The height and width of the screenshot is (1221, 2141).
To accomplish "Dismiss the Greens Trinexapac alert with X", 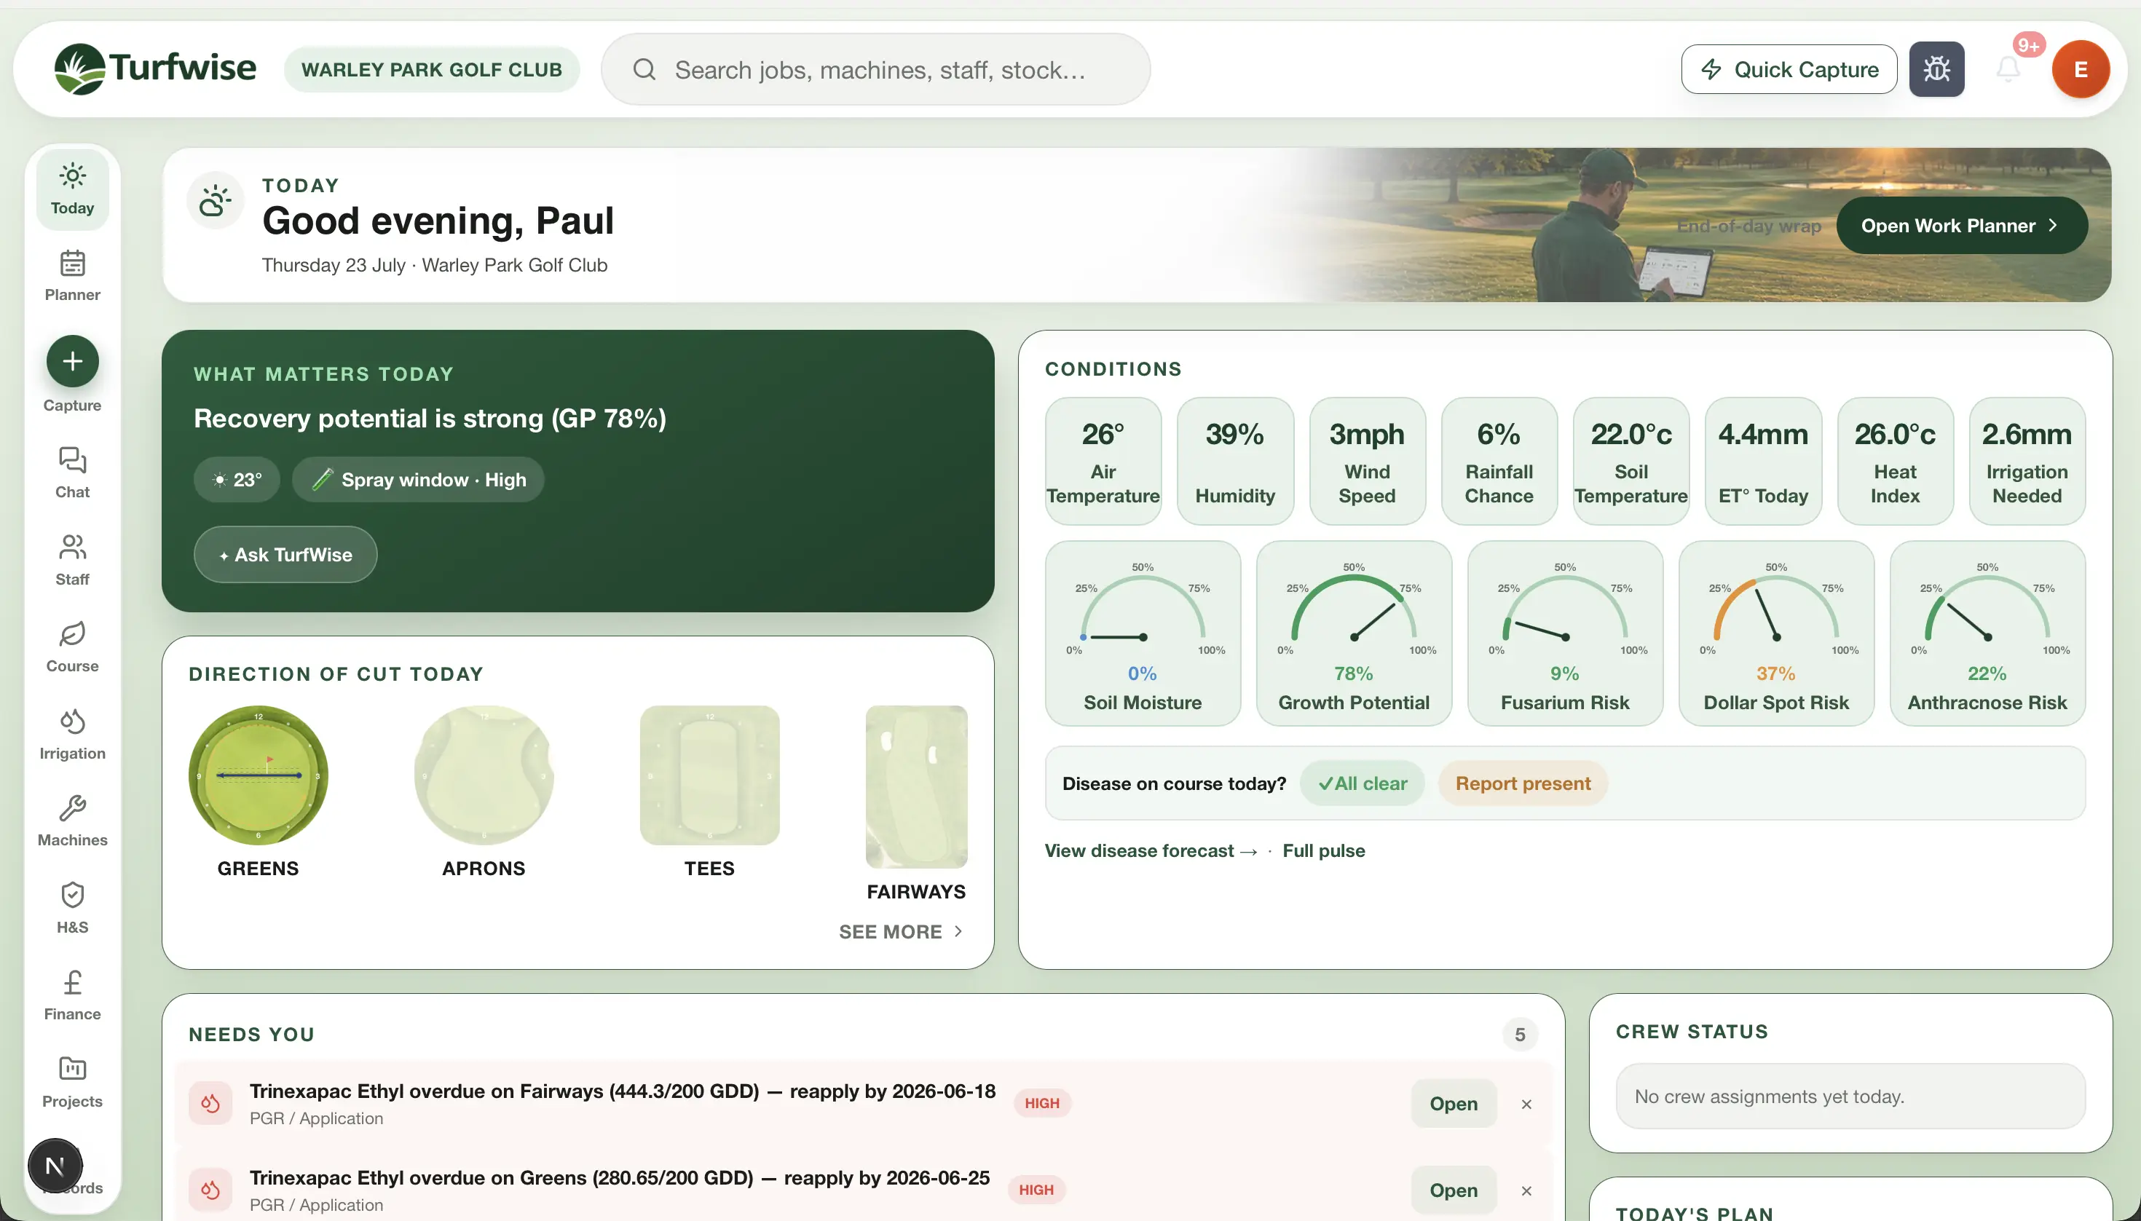I will [x=1526, y=1191].
